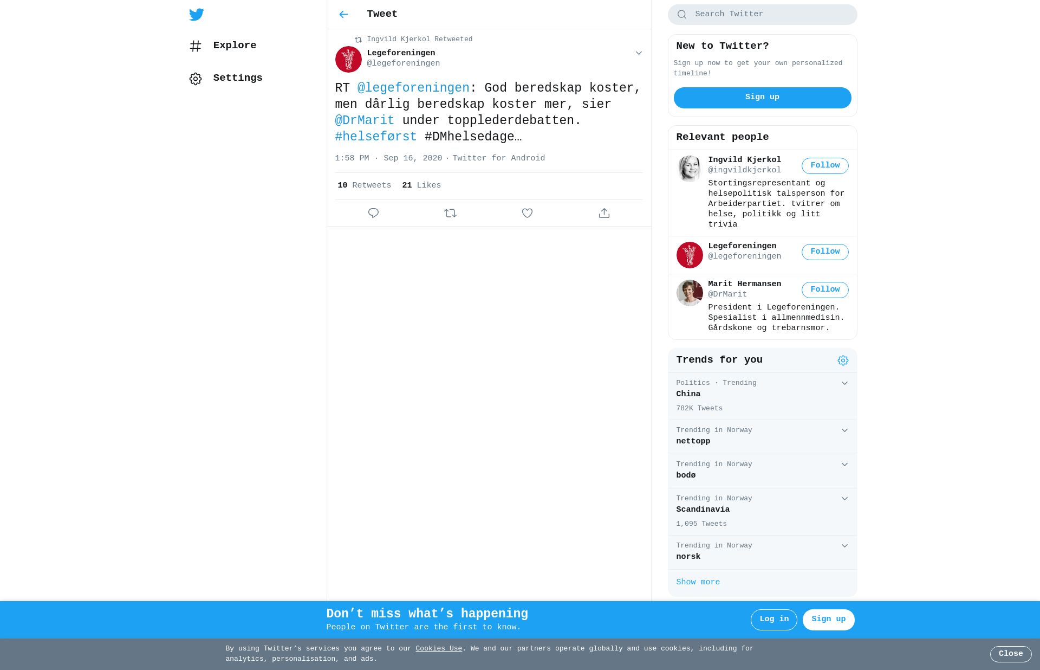Open Legeforeningen profile avatar in tweet
The width and height of the screenshot is (1040, 670).
click(348, 59)
